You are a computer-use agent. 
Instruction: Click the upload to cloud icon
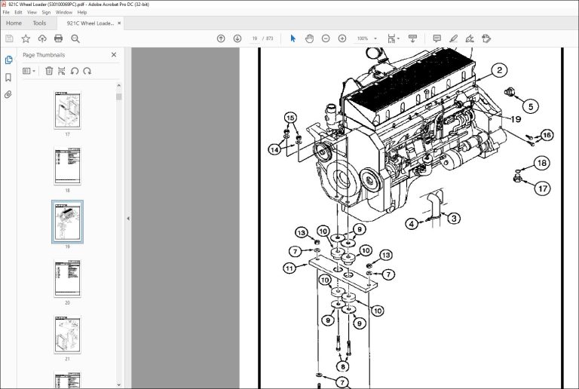[42, 38]
